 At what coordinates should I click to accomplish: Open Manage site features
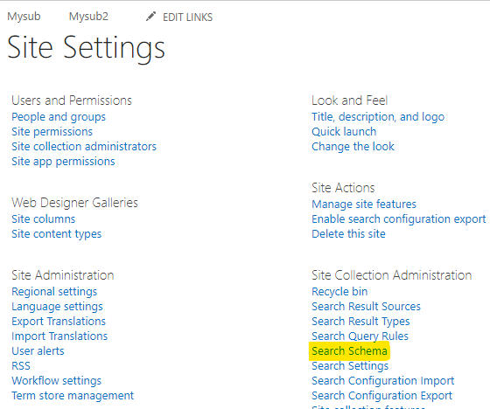pos(364,204)
